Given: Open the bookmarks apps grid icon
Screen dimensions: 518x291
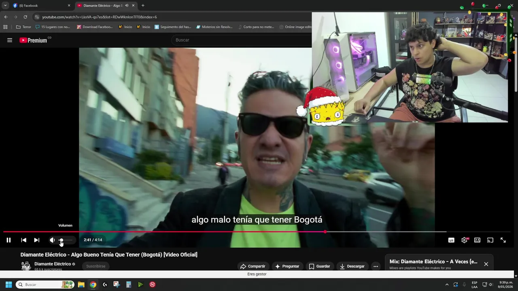Looking at the screenshot, I should [x=5, y=27].
